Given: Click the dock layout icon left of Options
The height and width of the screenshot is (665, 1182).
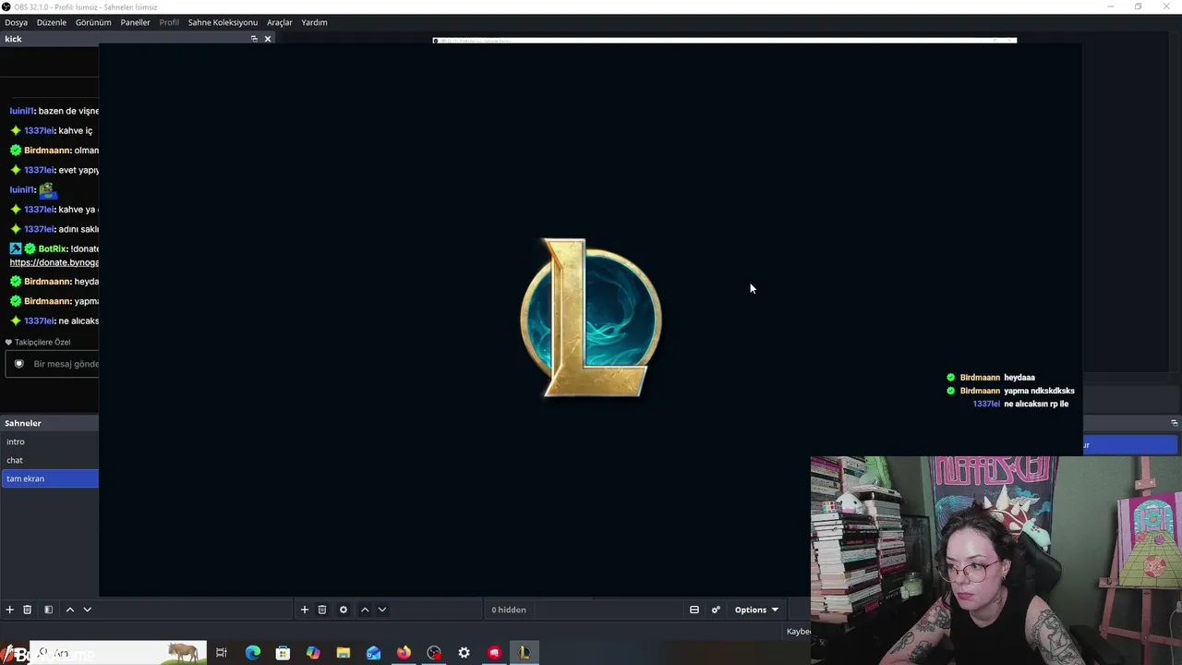Looking at the screenshot, I should (694, 610).
